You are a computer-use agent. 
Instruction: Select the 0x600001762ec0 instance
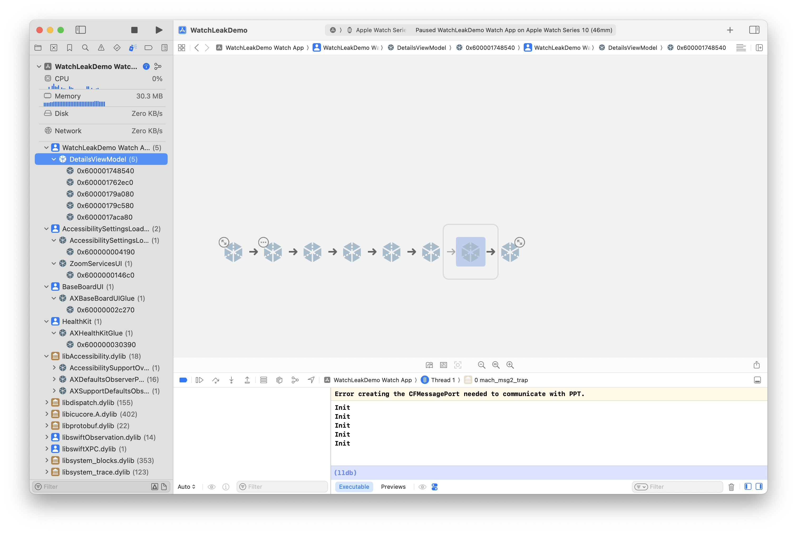[x=105, y=182]
